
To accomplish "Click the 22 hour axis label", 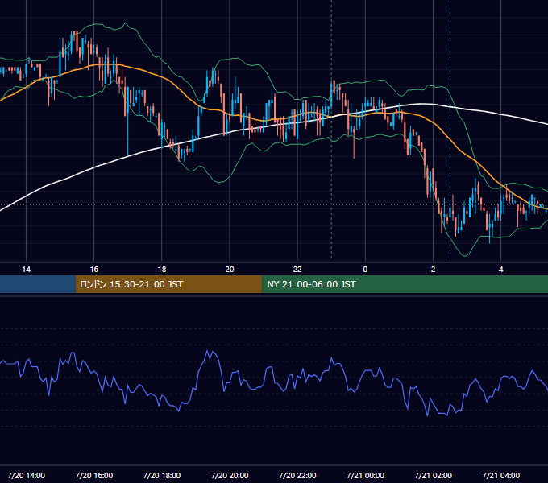I will pos(297,270).
